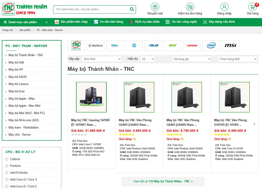Open PC - Máy trạm - Server breadcrumb
Viewport: 262px width, 189px height.
50,30
